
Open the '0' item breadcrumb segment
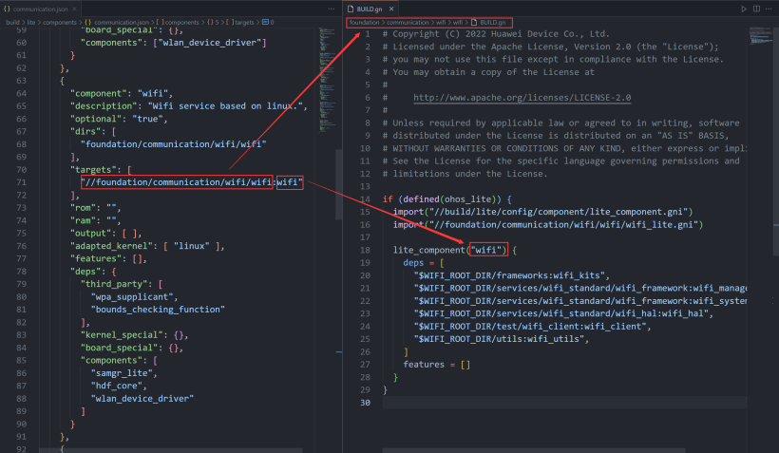[x=268, y=23]
